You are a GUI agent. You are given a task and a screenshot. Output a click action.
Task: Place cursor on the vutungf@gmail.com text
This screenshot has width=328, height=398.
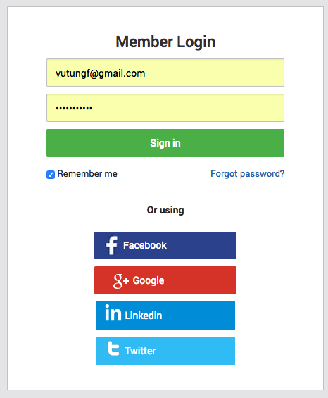tap(101, 73)
